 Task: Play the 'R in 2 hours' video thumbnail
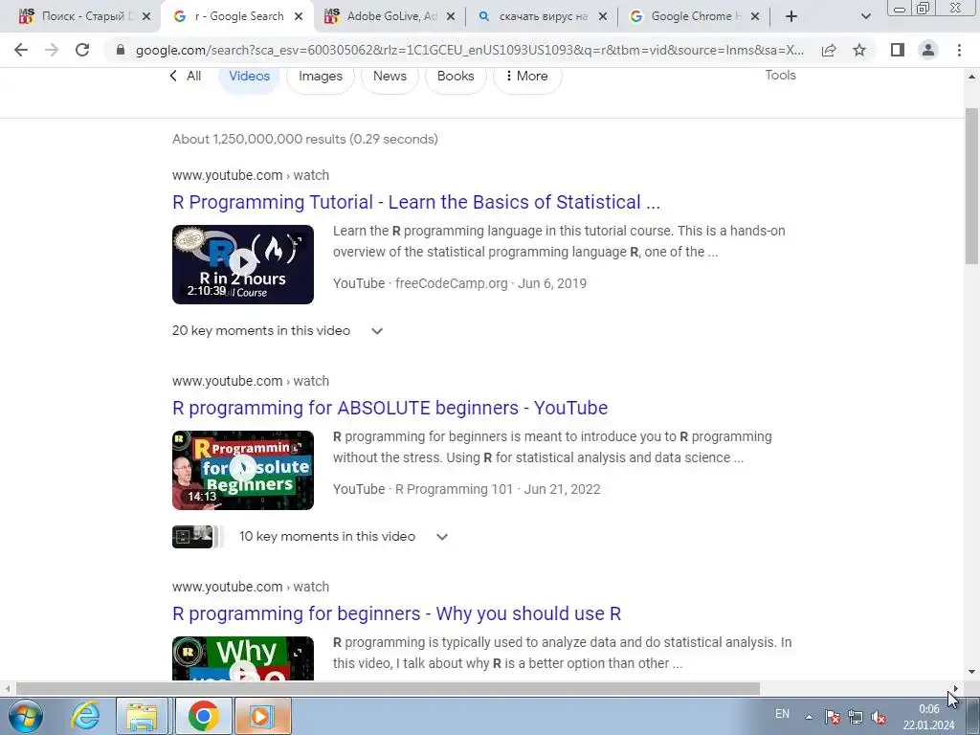pos(243,264)
